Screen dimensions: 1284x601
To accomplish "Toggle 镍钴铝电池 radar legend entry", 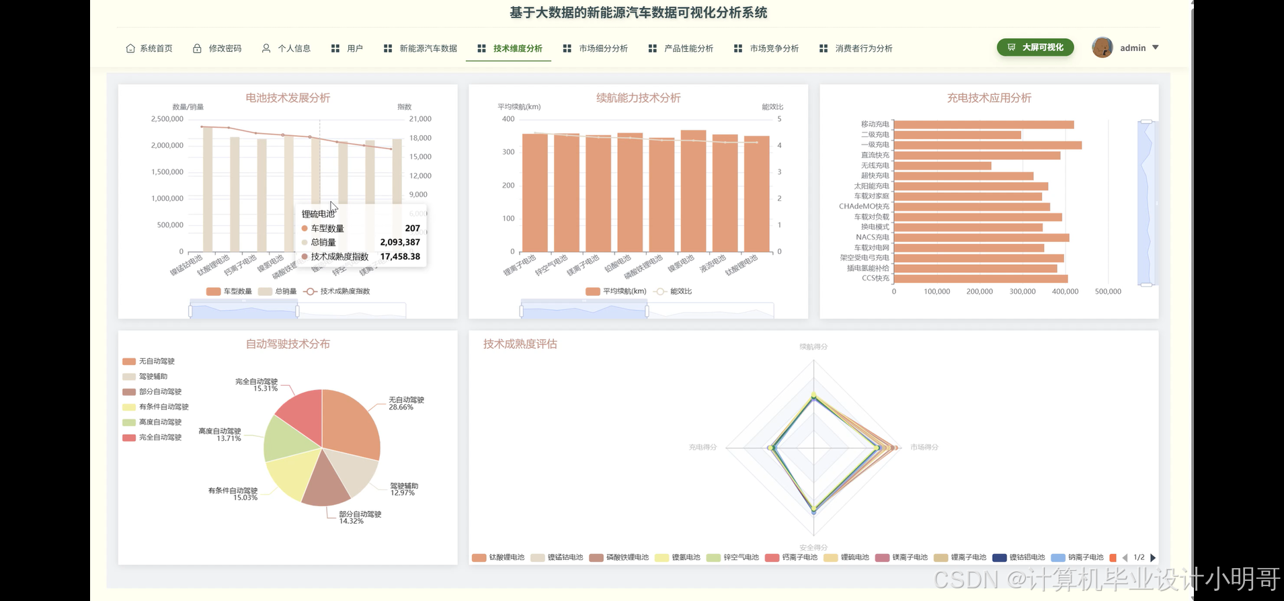I will [1018, 558].
